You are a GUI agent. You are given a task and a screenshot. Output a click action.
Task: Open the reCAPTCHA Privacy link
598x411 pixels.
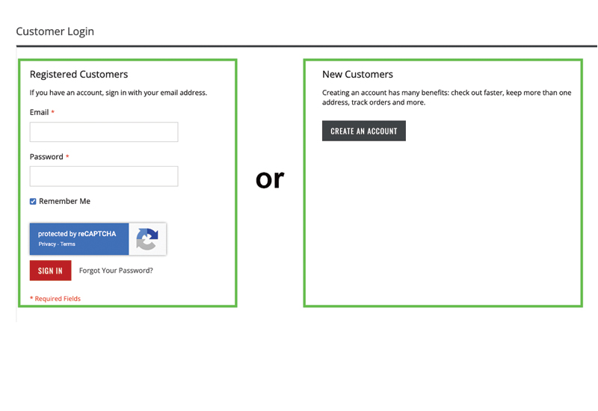coord(47,244)
